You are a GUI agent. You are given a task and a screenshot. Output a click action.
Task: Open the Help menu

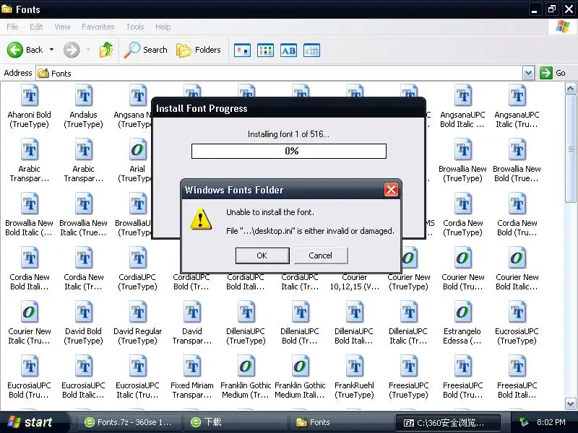(163, 27)
